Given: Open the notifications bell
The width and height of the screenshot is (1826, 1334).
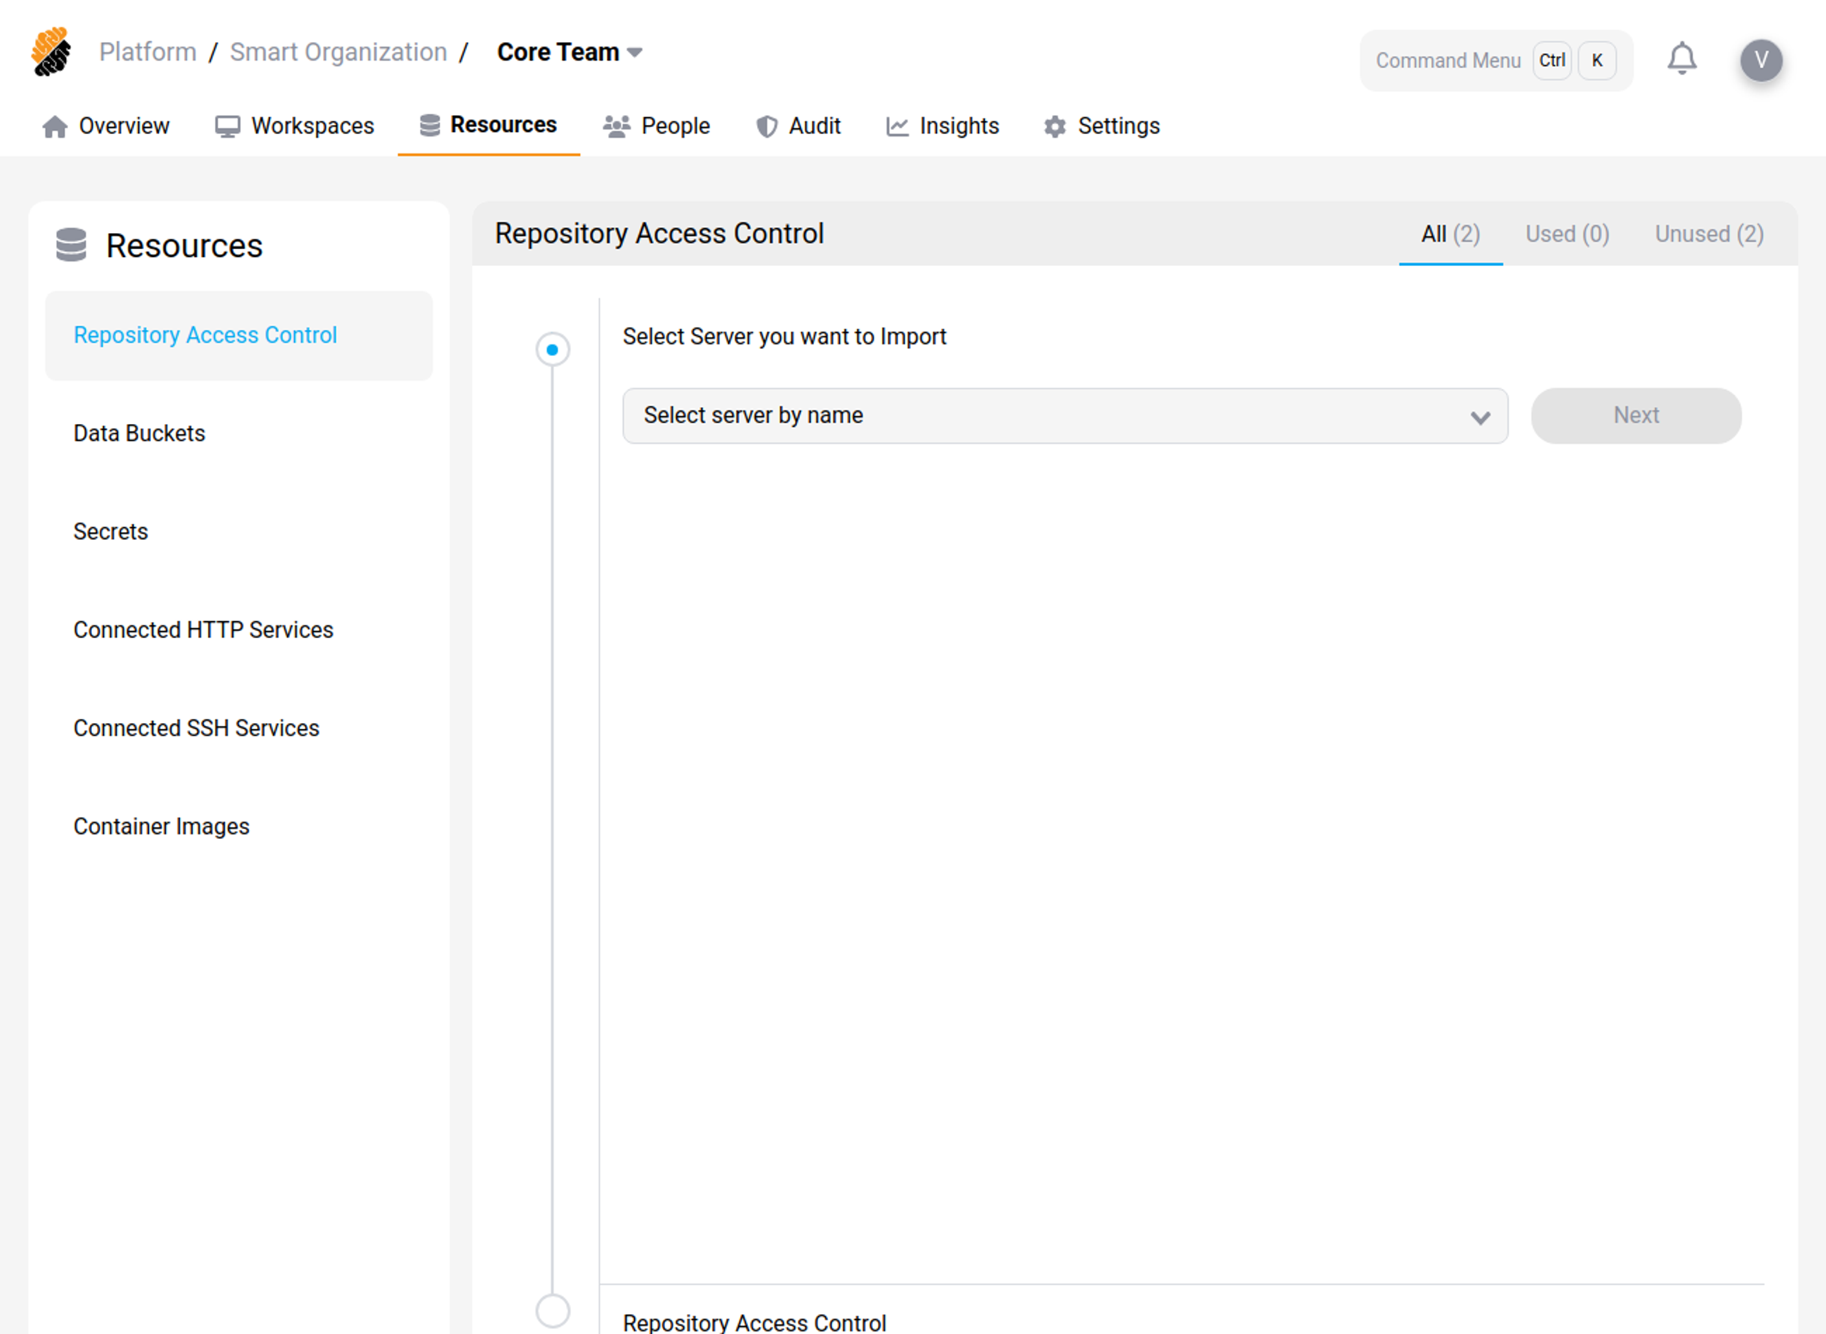Looking at the screenshot, I should [1682, 59].
